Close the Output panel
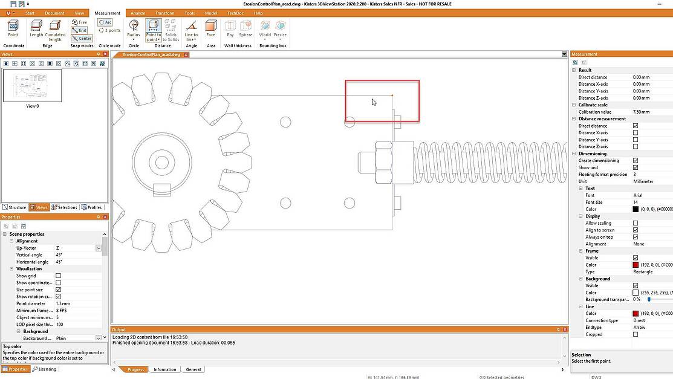Viewport: 673px width, 379px height. [x=565, y=329]
